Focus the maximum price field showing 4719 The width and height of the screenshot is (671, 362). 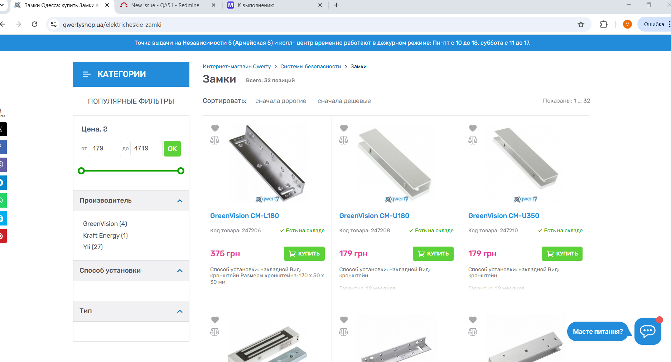pyautogui.click(x=146, y=148)
